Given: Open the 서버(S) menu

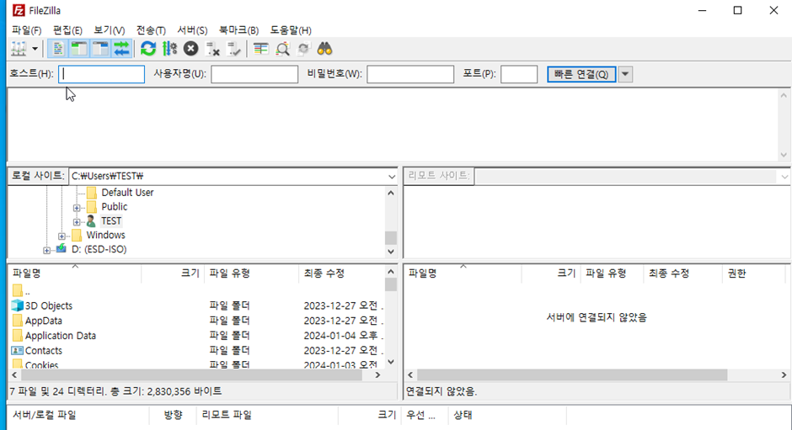Looking at the screenshot, I should point(192,30).
